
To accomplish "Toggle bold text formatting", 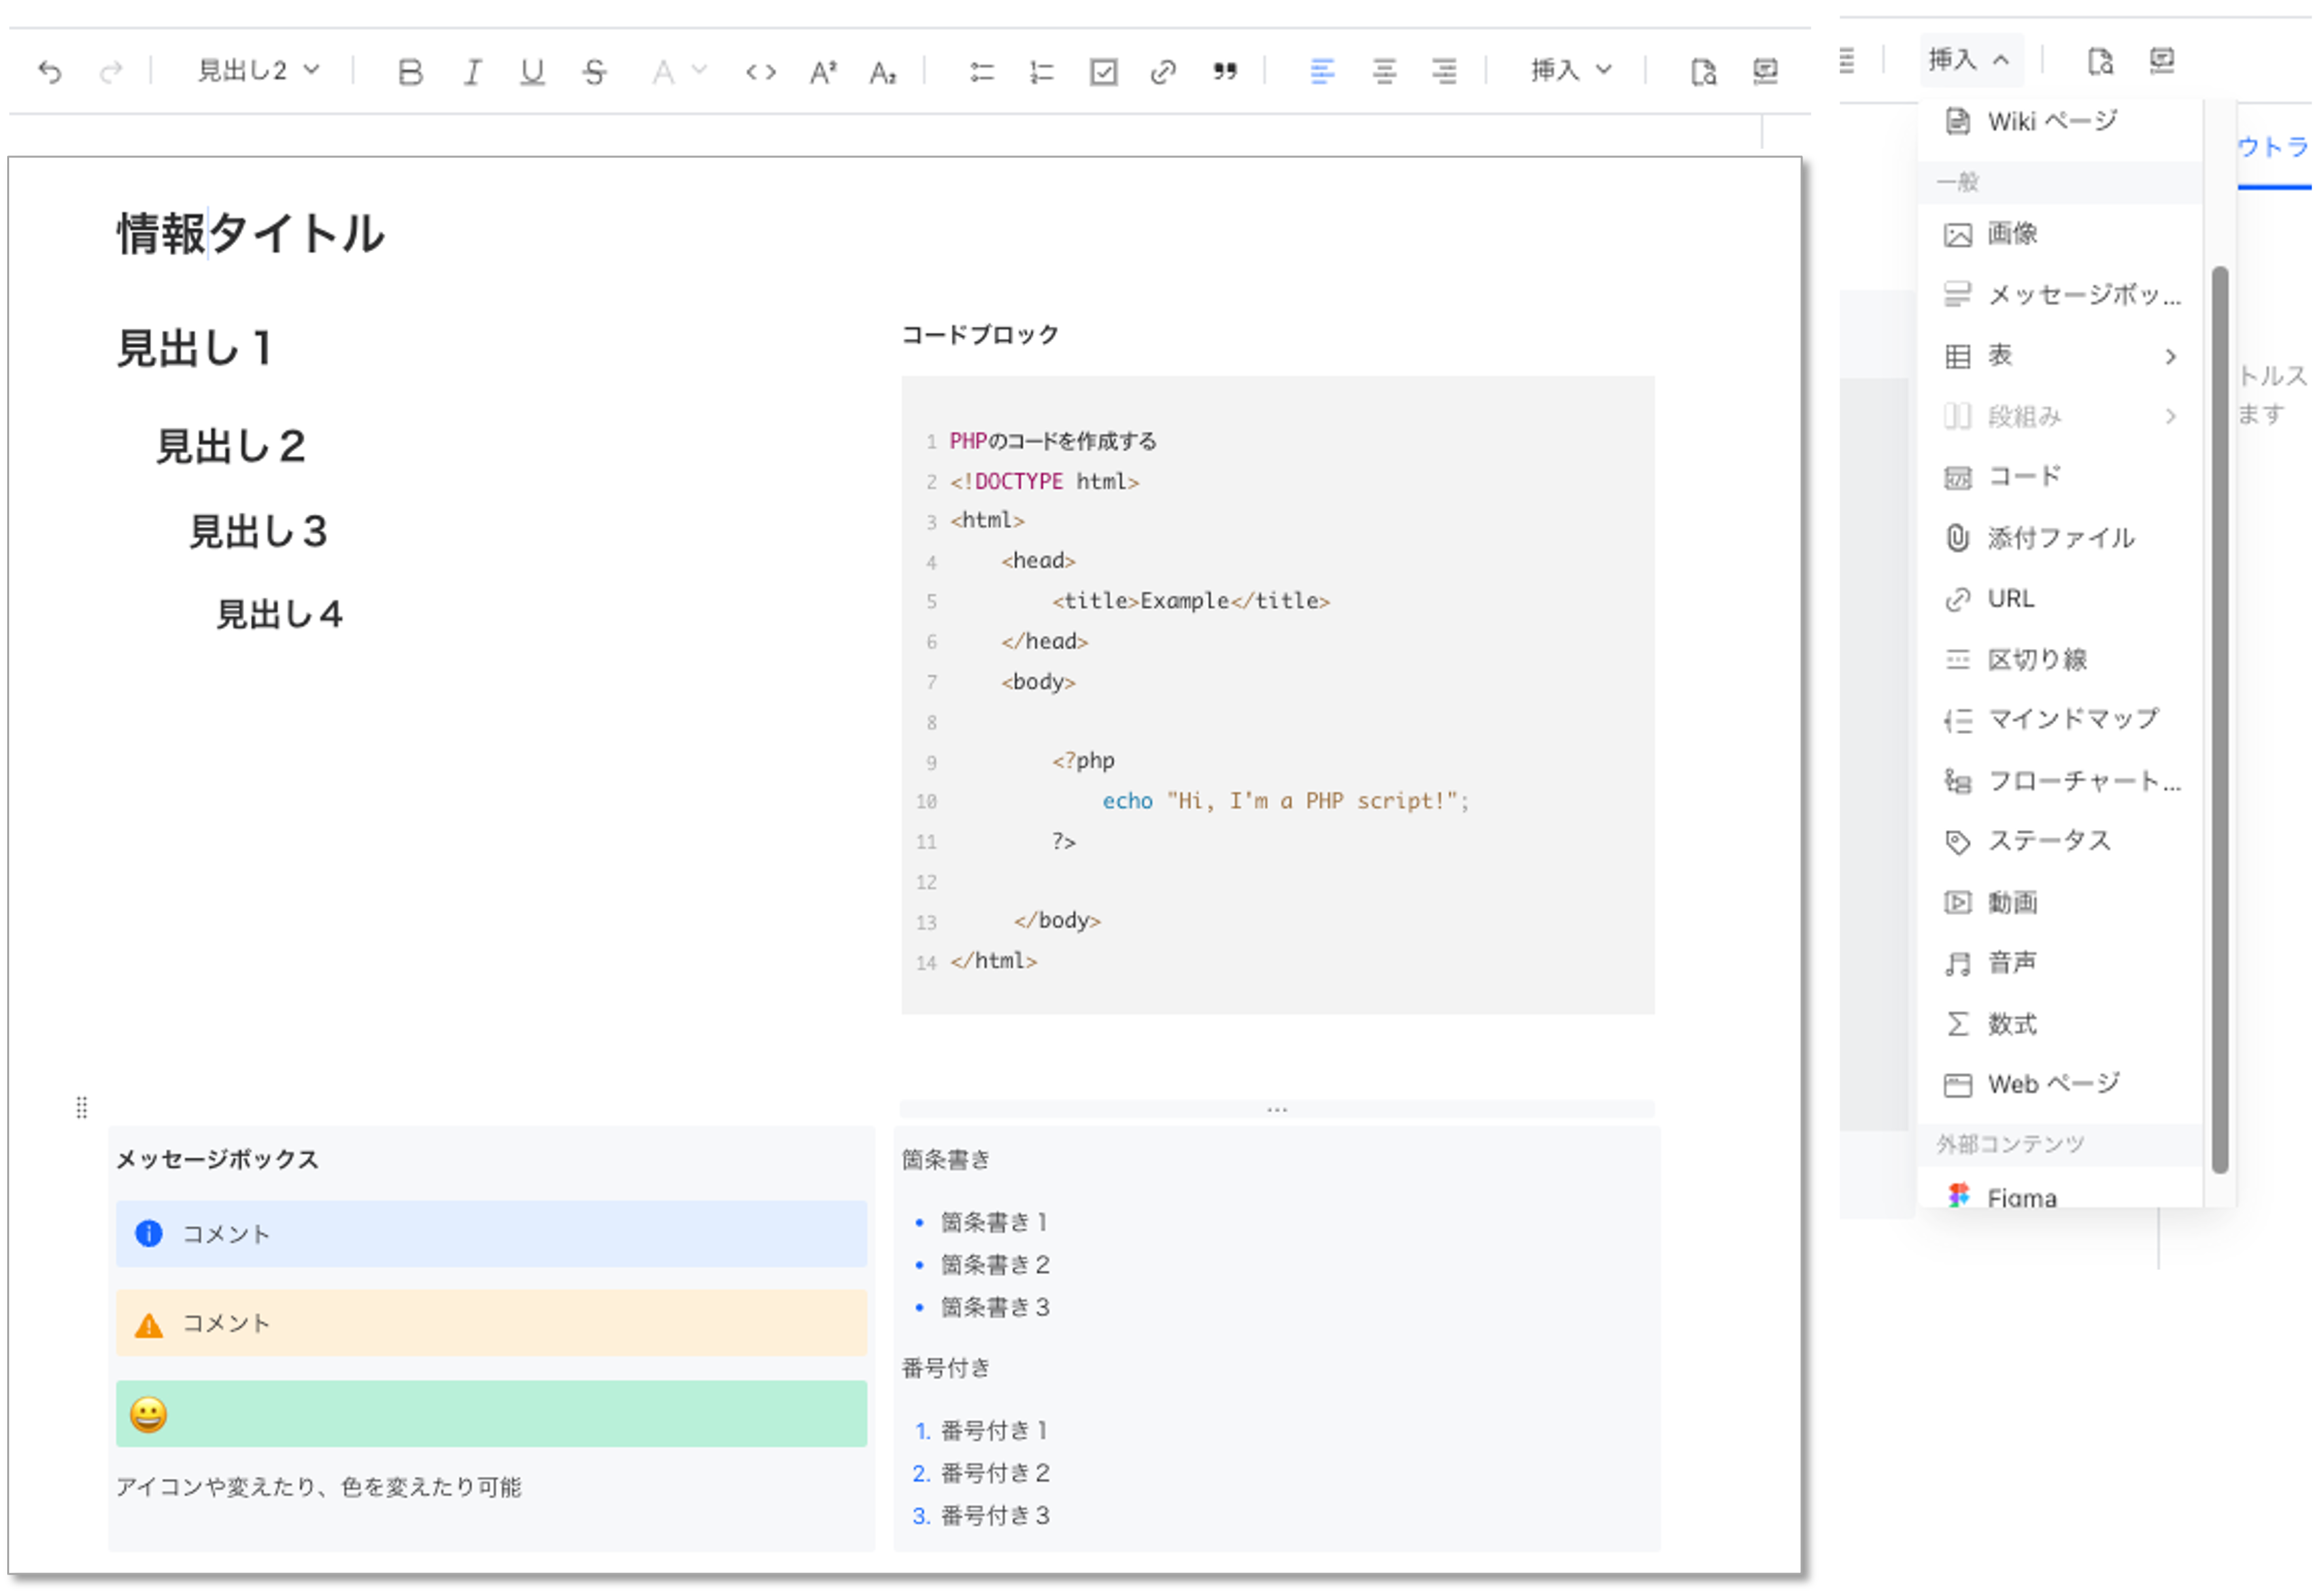I will 410,72.
